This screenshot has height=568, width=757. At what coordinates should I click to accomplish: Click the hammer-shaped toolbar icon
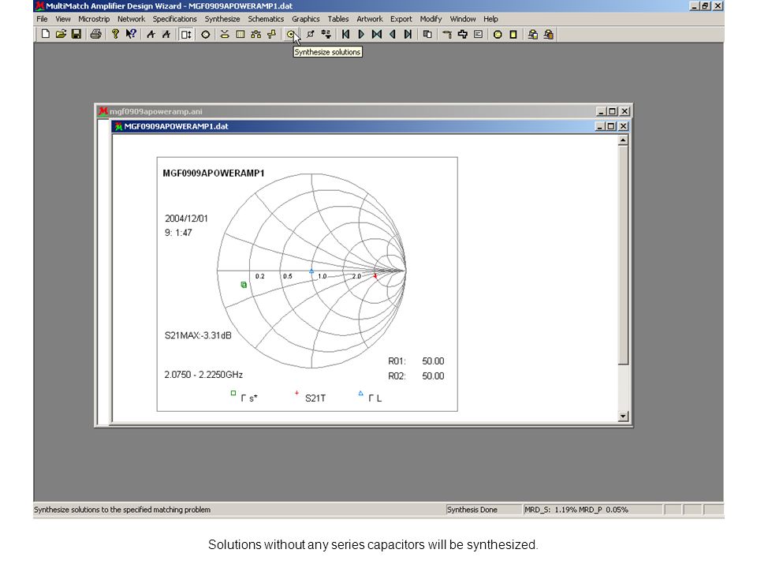tap(447, 34)
